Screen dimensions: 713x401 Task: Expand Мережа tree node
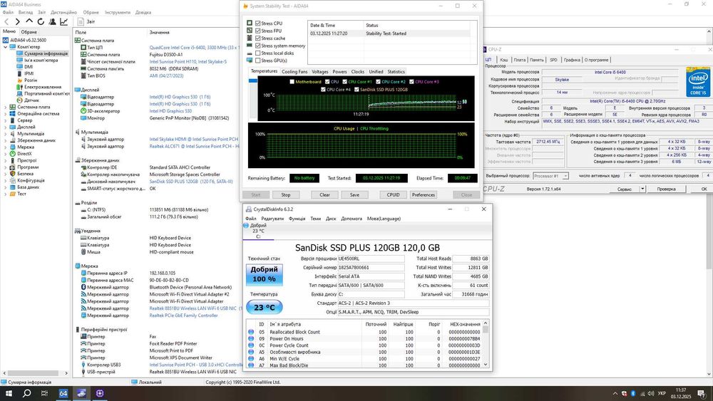(x=6, y=147)
